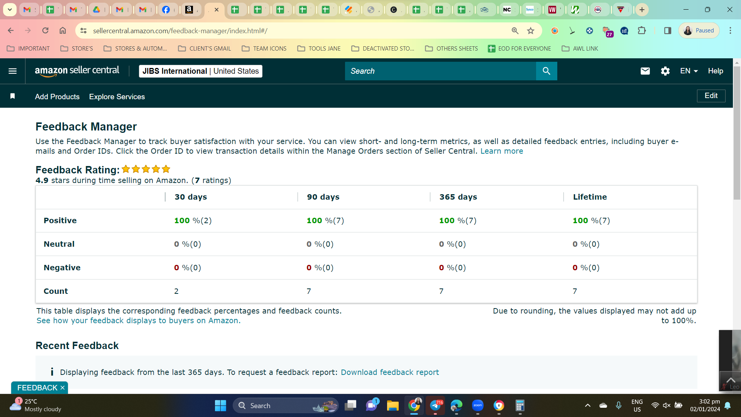Open the FEEDBACK widget label
Image resolution: width=741 pixels, height=417 pixels.
click(37, 388)
